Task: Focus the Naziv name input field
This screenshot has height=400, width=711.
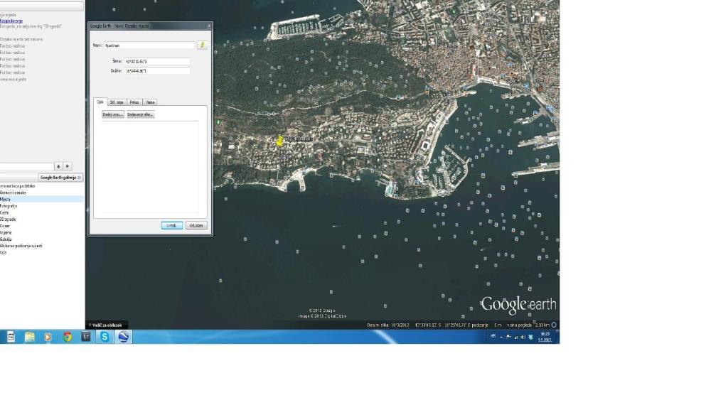Action: click(x=149, y=45)
